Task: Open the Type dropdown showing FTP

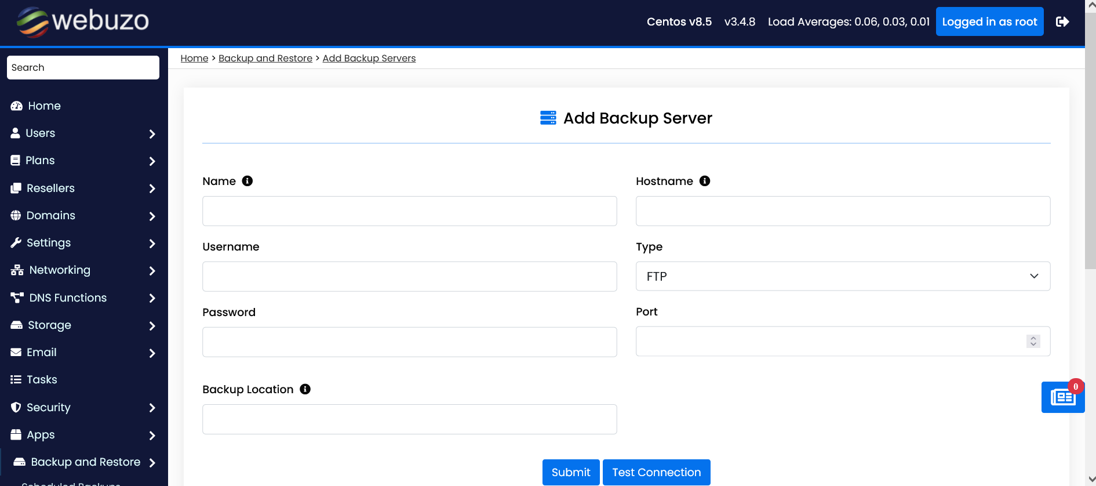Action: coord(843,276)
